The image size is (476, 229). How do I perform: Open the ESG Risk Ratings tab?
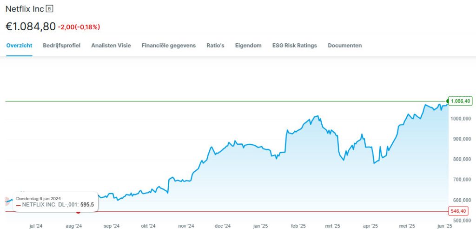point(295,46)
